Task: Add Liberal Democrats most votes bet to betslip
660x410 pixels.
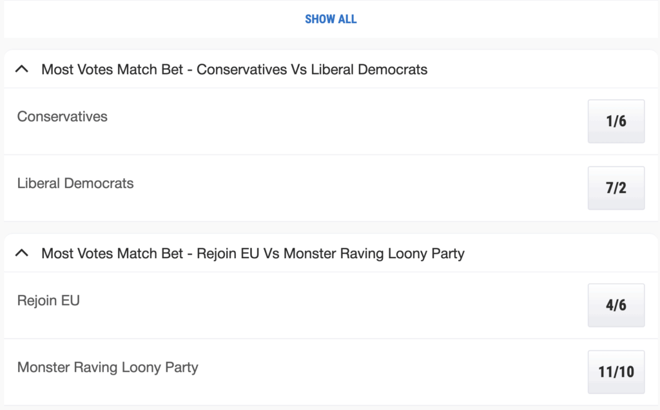Action: (616, 188)
